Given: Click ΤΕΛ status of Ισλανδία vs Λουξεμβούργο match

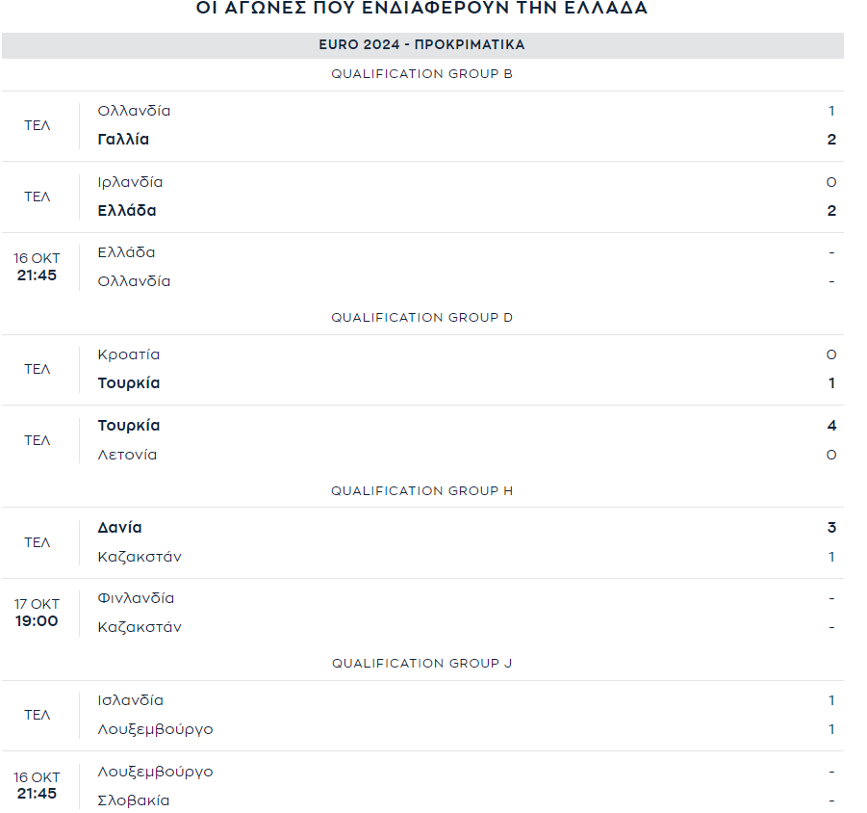Looking at the screenshot, I should [x=37, y=715].
